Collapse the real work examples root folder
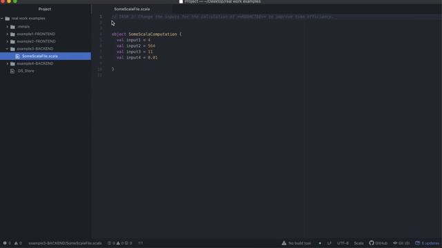 2,19
